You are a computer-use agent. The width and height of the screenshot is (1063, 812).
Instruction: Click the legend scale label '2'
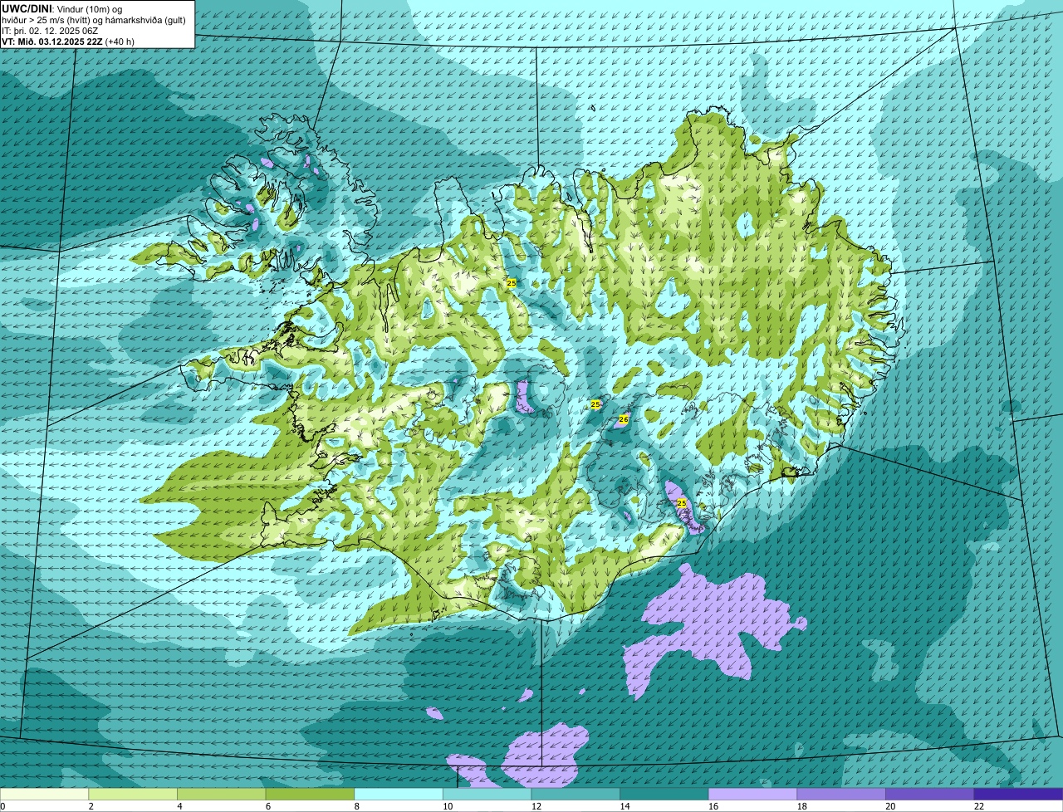point(90,806)
